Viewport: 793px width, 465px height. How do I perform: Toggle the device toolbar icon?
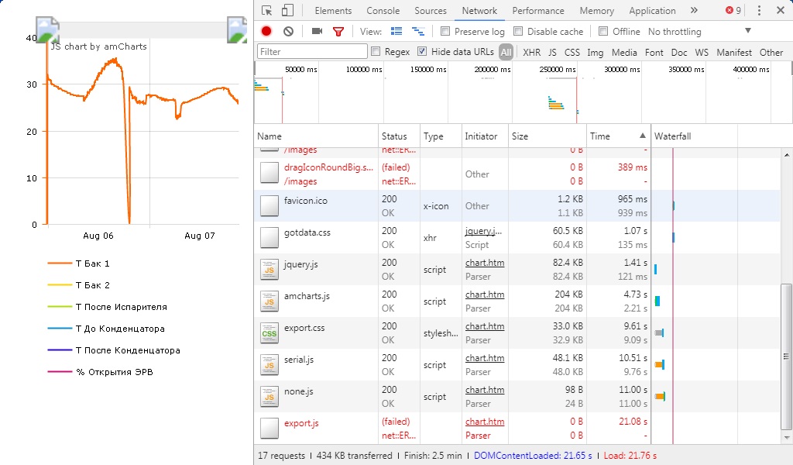[287, 11]
